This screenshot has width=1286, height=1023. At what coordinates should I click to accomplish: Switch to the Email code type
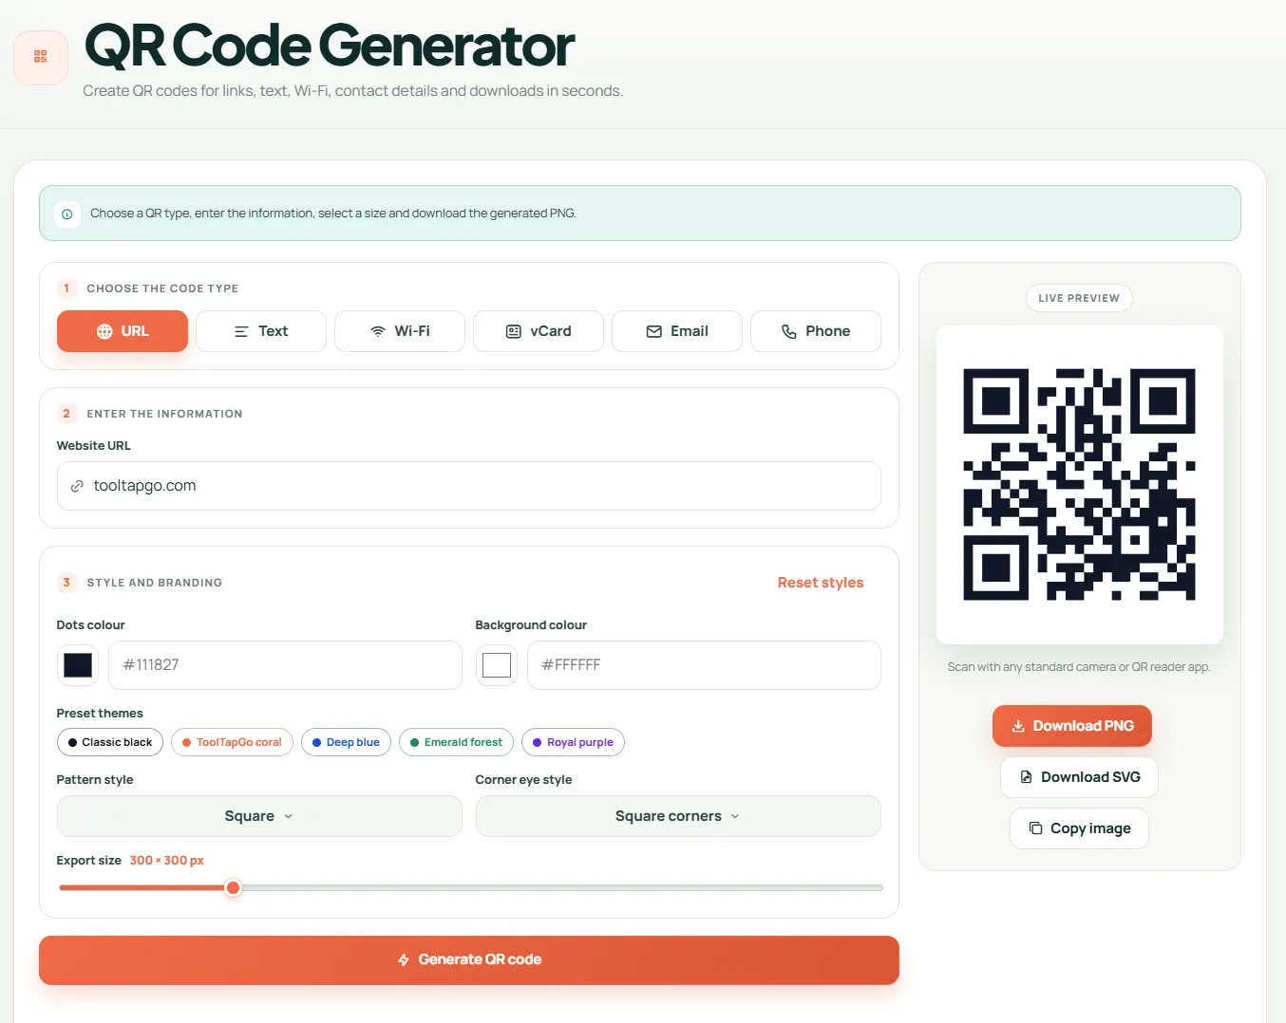tap(677, 331)
